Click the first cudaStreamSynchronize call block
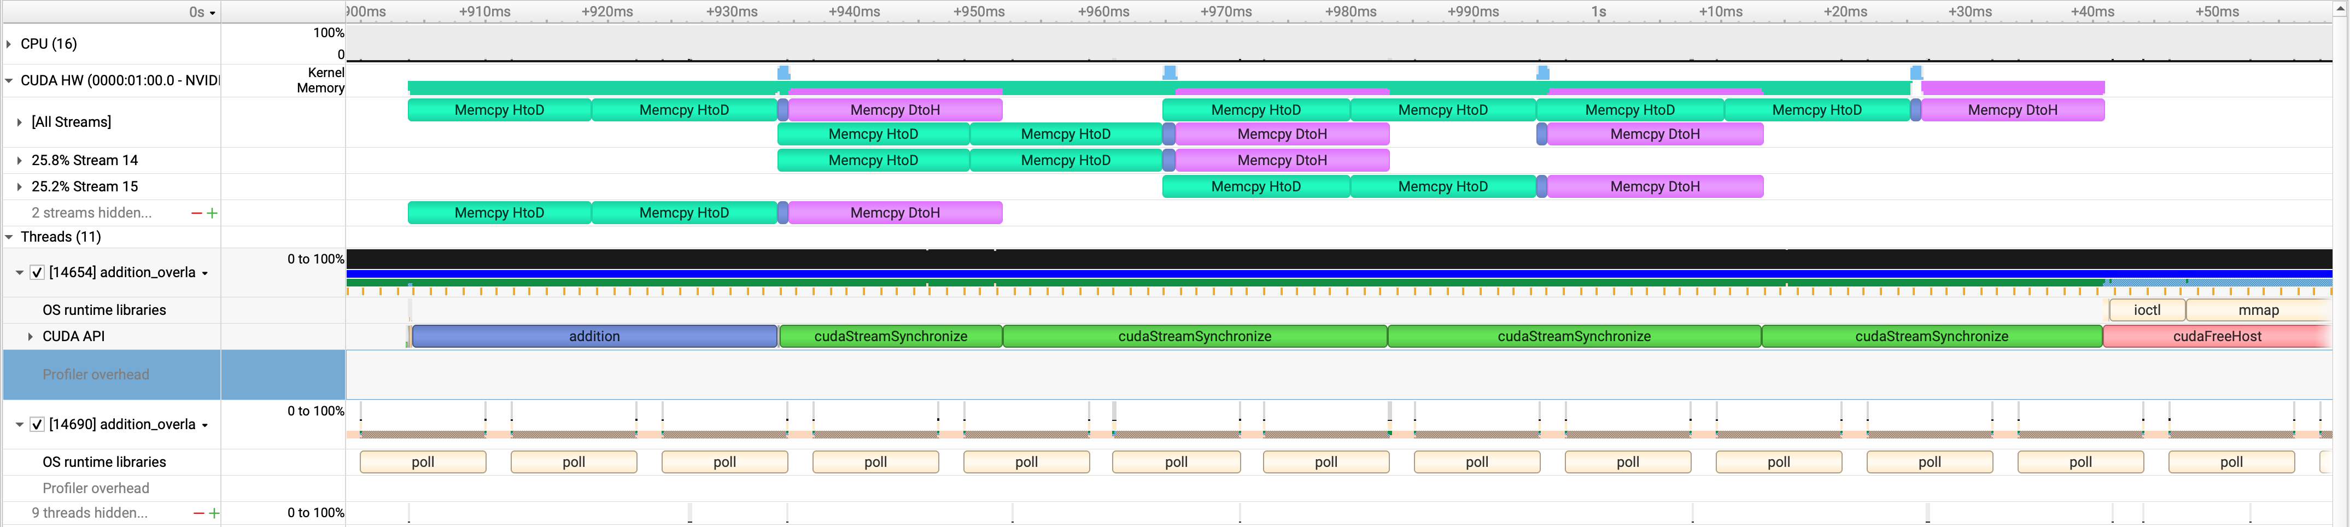 point(890,336)
